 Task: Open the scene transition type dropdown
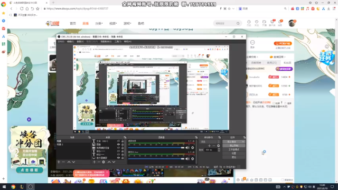(x=210, y=142)
